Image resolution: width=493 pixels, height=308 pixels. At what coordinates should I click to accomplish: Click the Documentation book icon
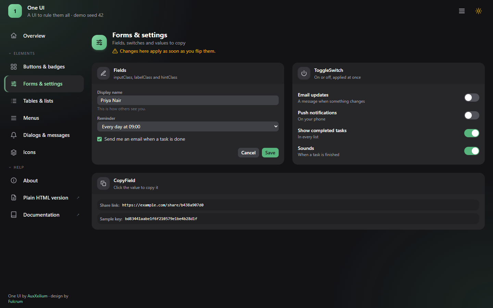tap(14, 215)
